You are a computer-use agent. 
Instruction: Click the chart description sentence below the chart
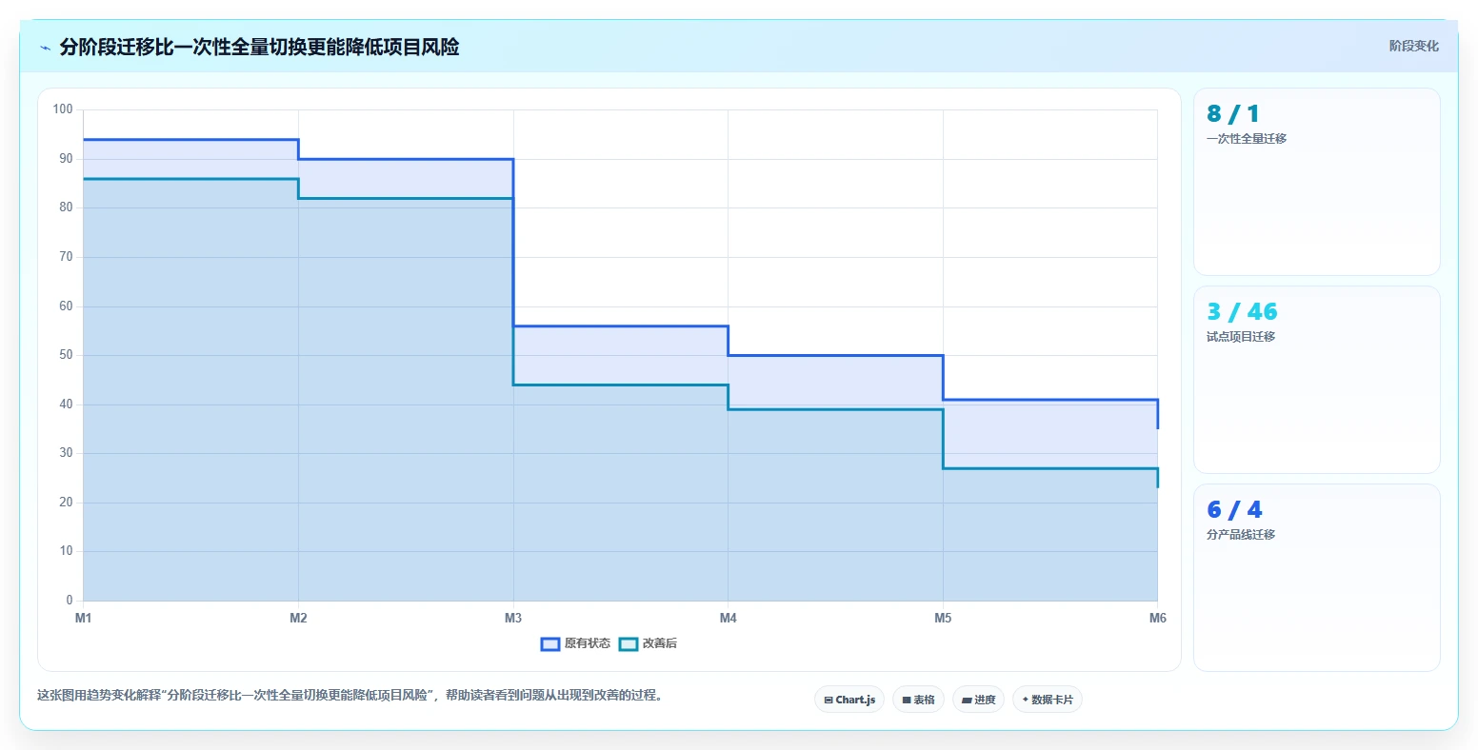coord(350,696)
